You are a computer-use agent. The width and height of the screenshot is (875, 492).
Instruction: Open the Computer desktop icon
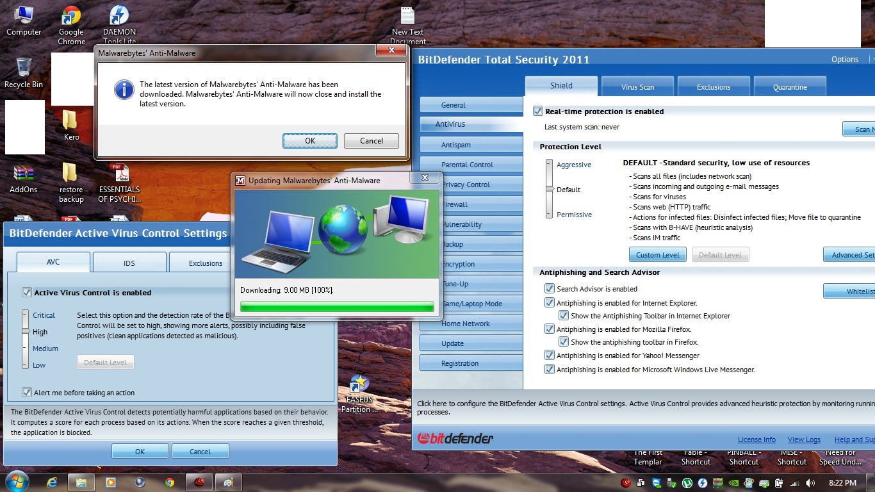[24, 21]
